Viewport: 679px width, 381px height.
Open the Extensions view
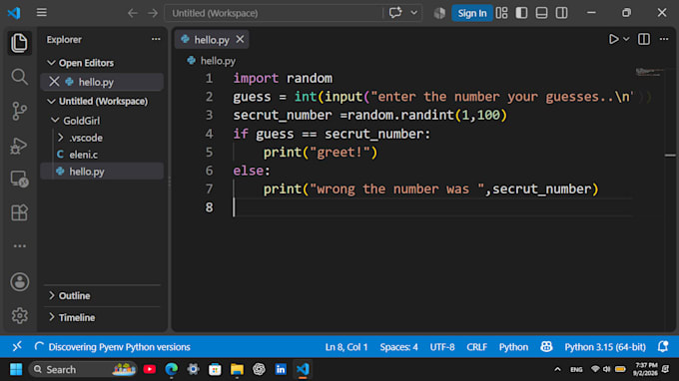point(19,212)
